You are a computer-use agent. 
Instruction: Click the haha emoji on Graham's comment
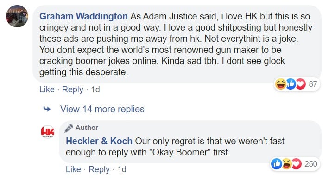coord(280,84)
